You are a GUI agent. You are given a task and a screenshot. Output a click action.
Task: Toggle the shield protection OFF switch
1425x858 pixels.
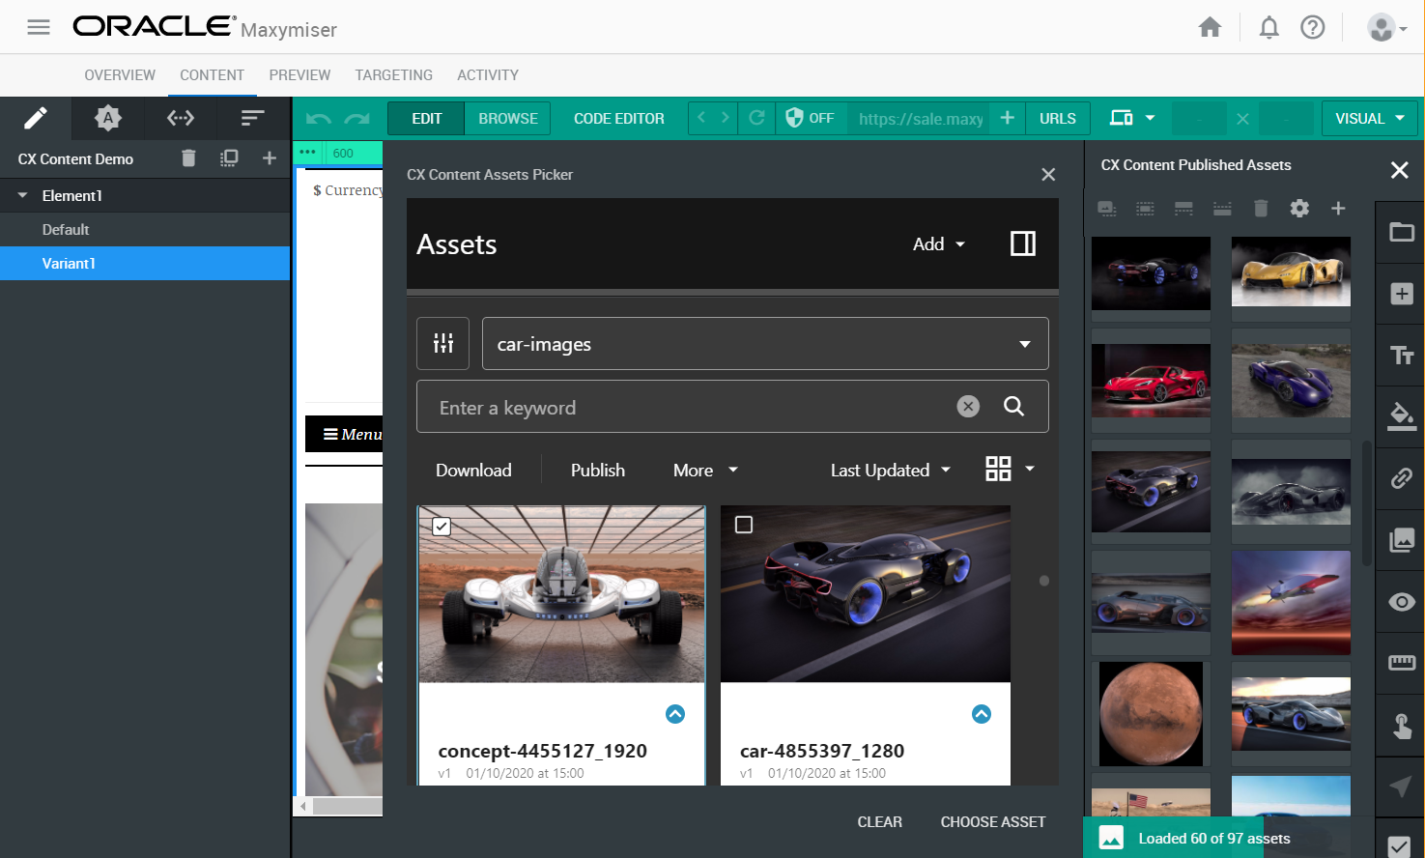(x=810, y=118)
